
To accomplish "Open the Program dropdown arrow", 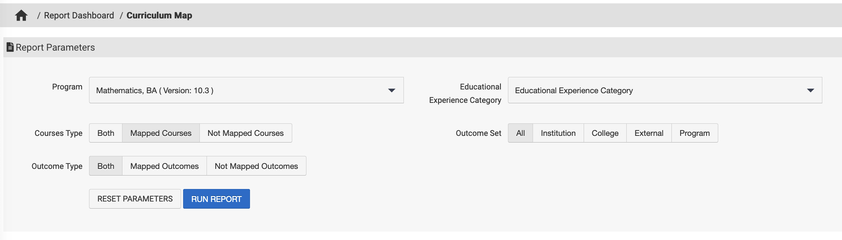I will pyautogui.click(x=391, y=90).
